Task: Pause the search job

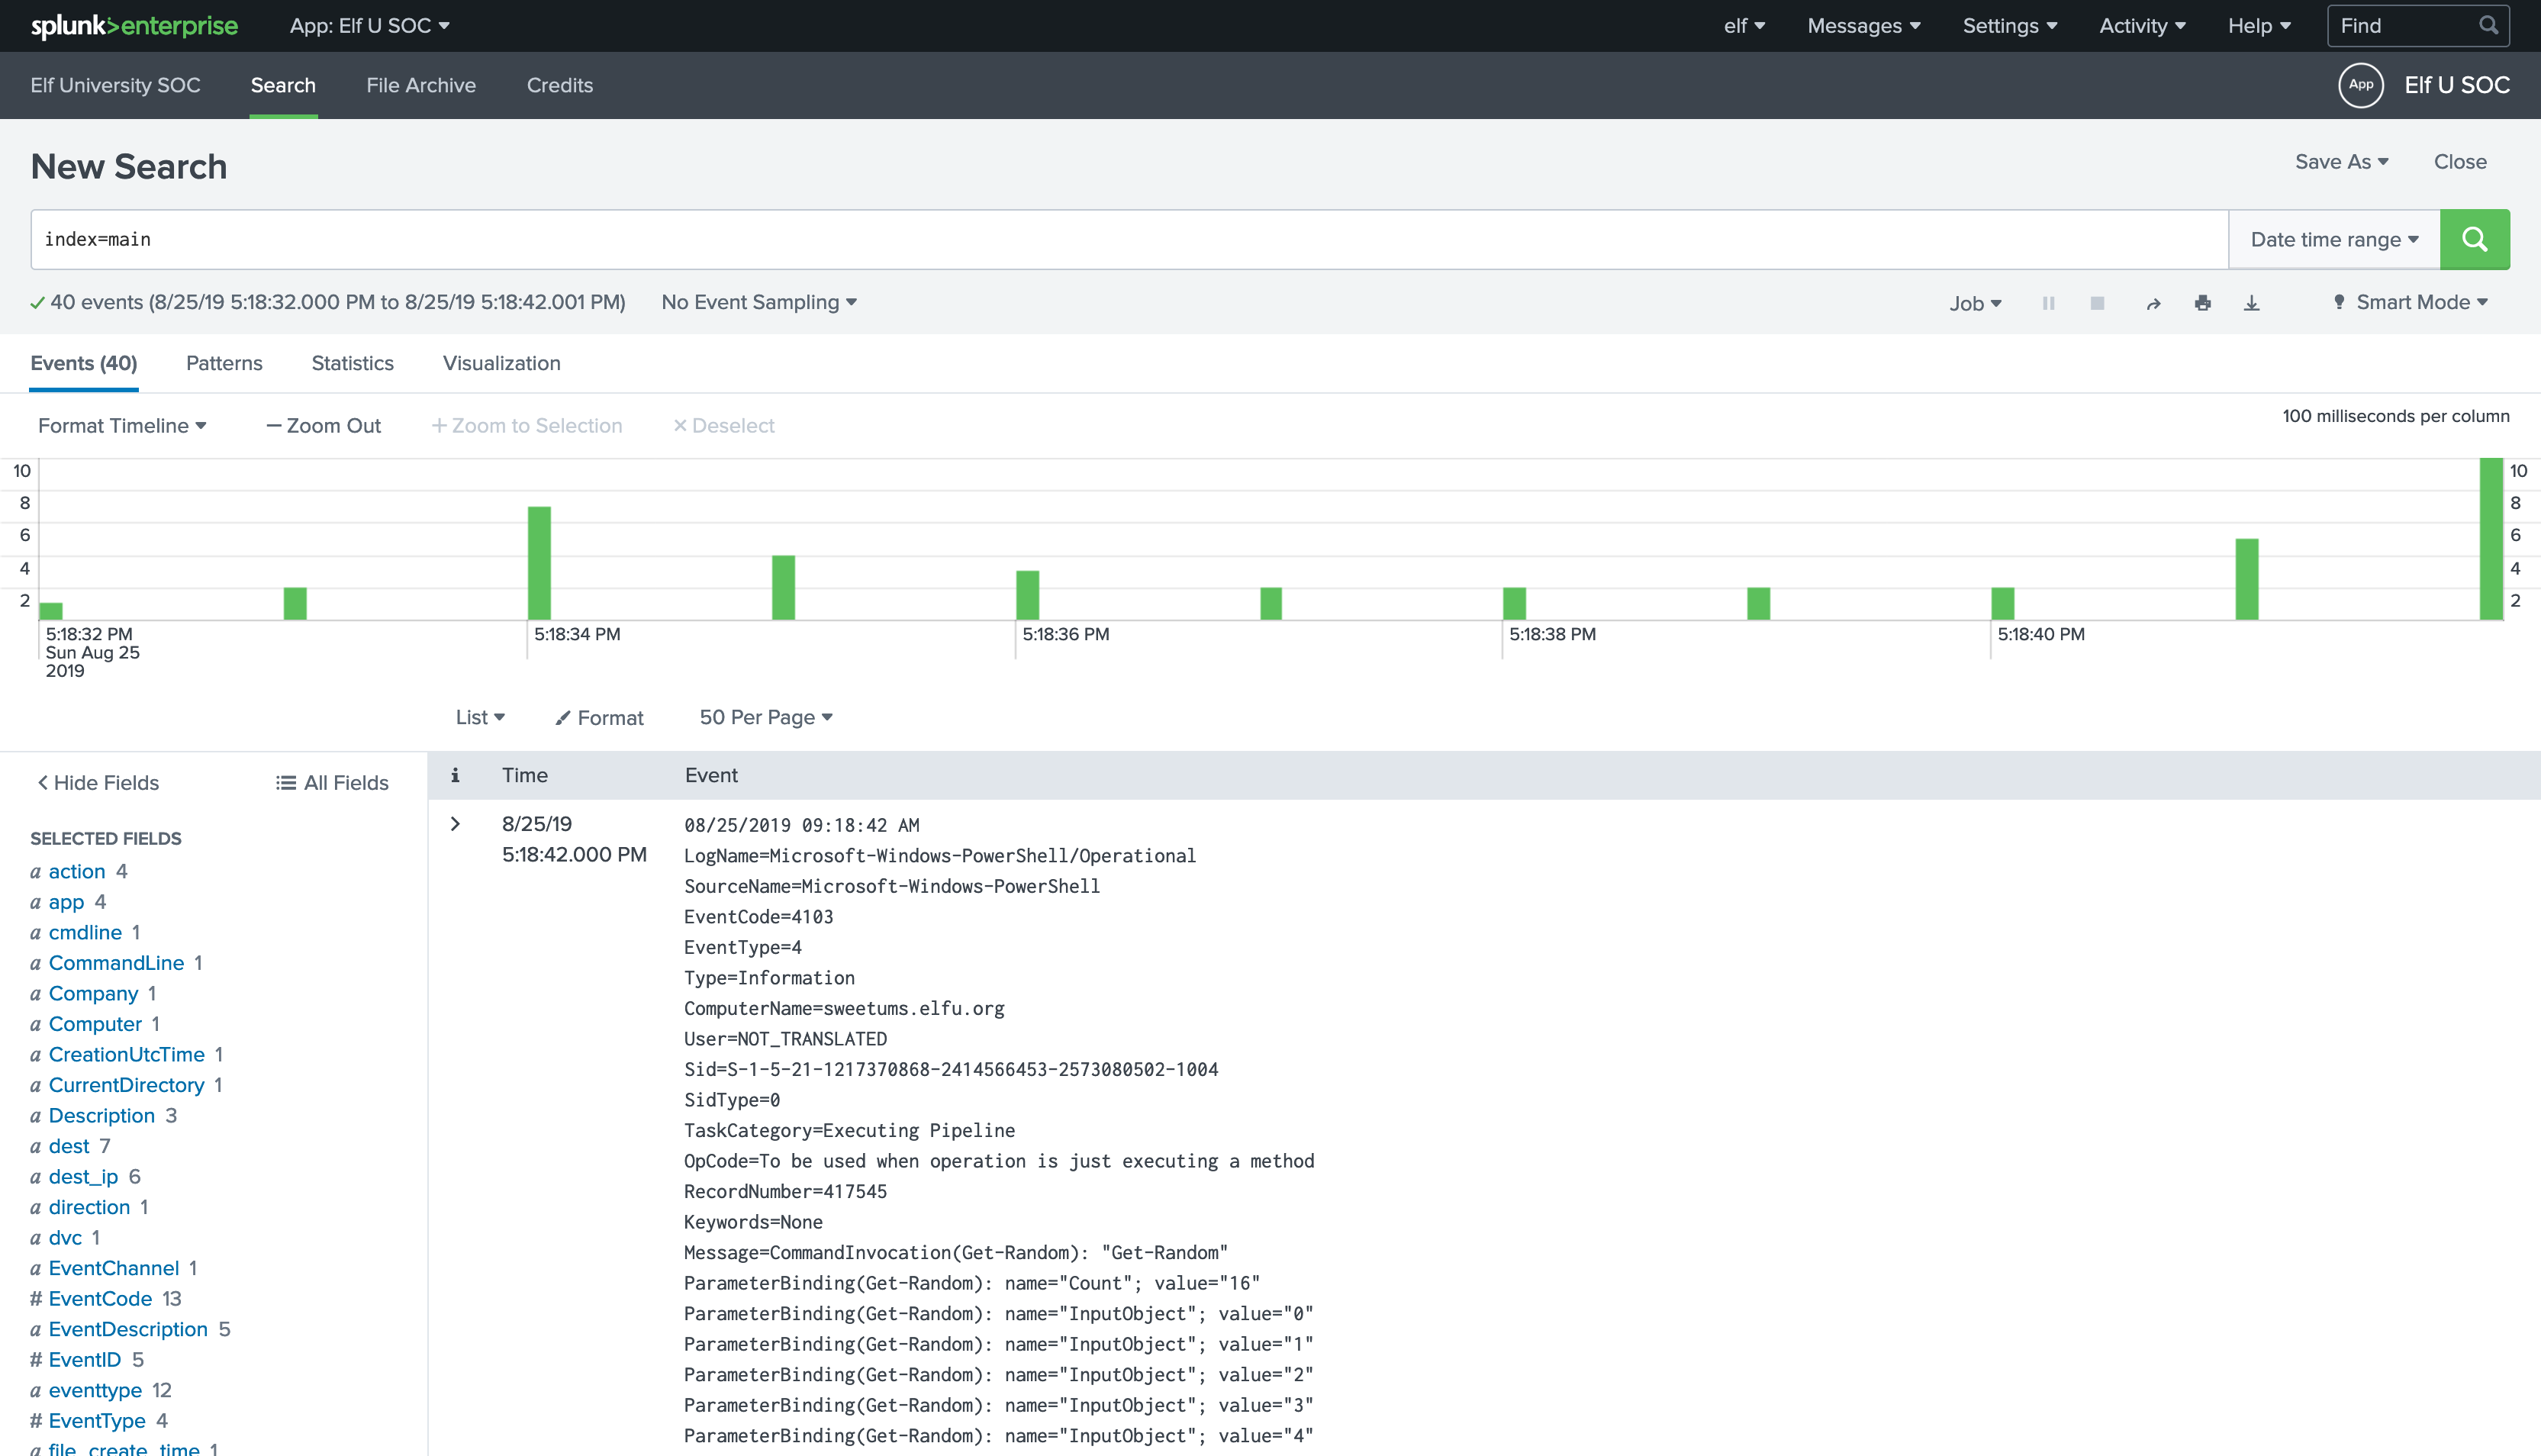Action: pos(2048,303)
